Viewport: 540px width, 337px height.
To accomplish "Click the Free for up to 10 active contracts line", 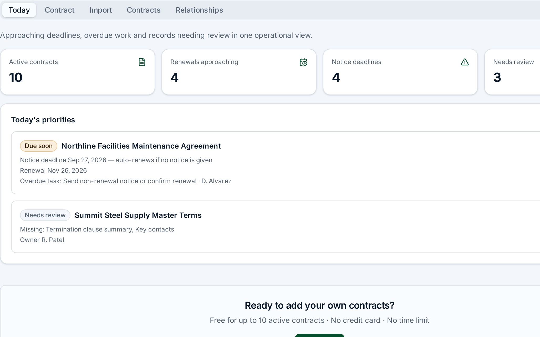I will [320, 320].
